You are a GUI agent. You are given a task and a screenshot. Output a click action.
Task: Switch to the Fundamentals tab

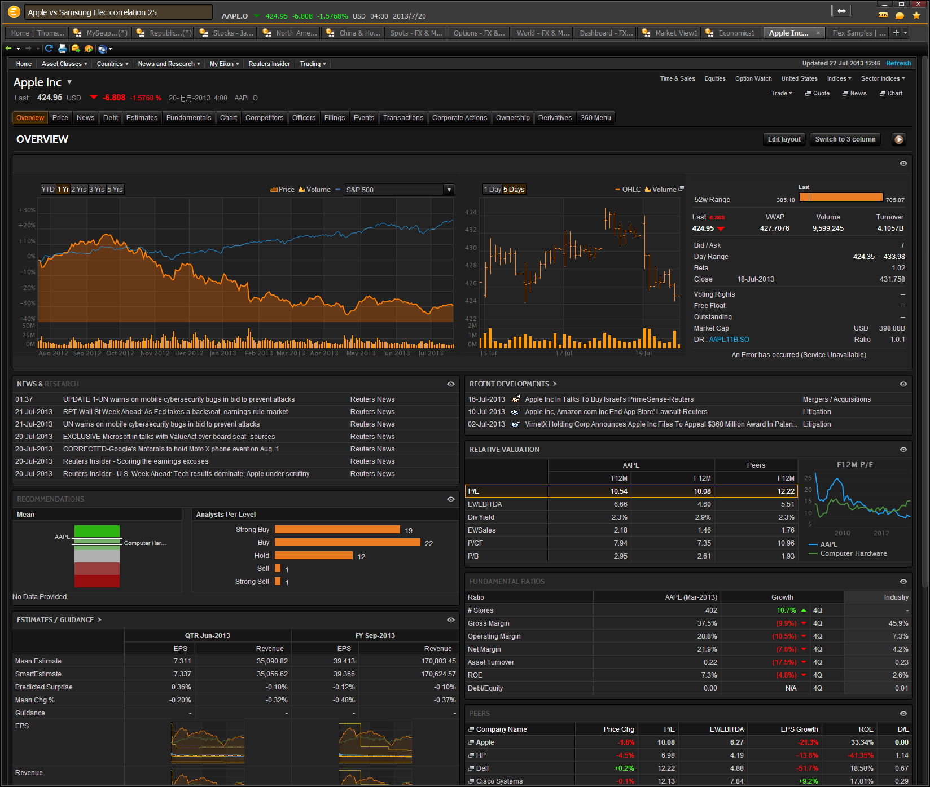[x=188, y=118]
